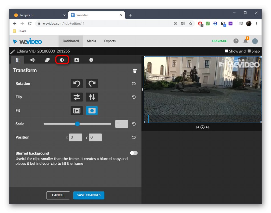Enable the Blurred background switch
Screen dimensions: 271x213
click(134, 153)
